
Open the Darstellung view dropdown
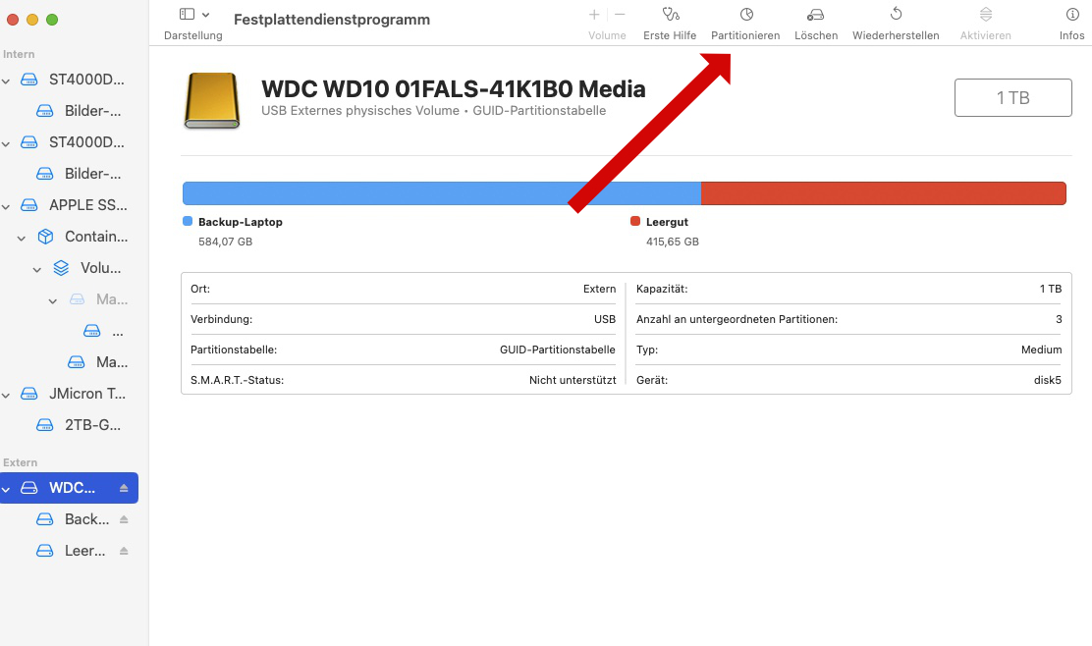tap(194, 15)
